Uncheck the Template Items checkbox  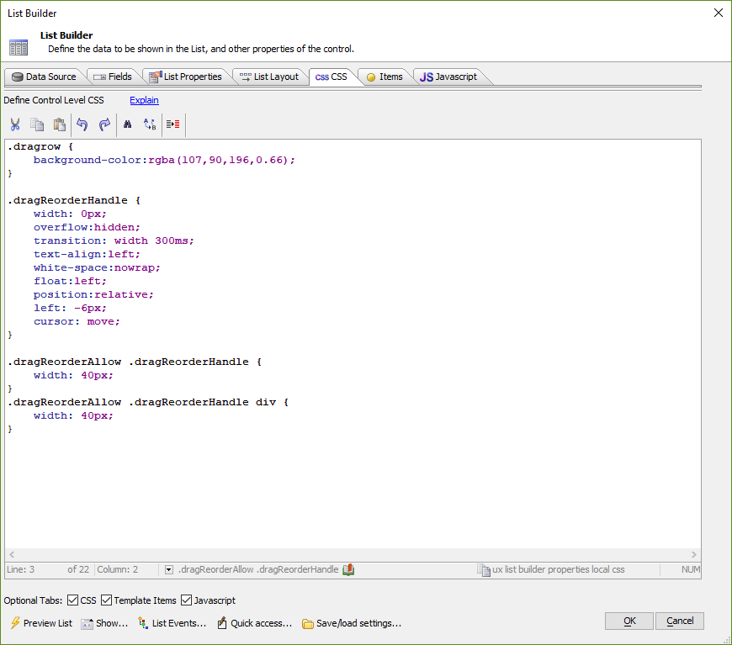click(107, 600)
